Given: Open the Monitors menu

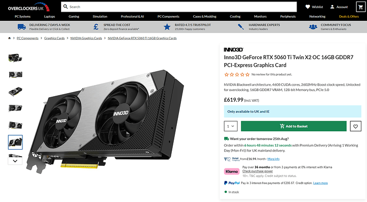Looking at the screenshot, I should point(260,16).
